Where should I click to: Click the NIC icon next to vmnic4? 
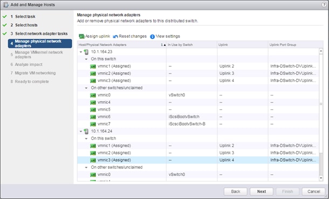(93, 103)
